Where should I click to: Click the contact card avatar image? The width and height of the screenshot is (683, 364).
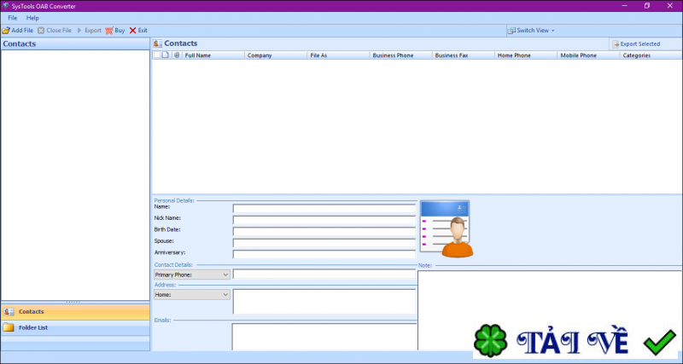click(447, 228)
